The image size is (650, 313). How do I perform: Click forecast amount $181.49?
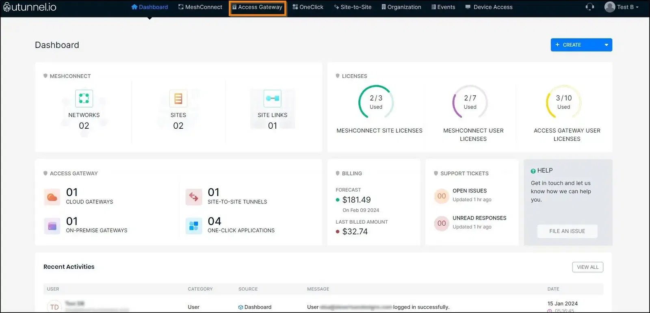[x=357, y=200]
